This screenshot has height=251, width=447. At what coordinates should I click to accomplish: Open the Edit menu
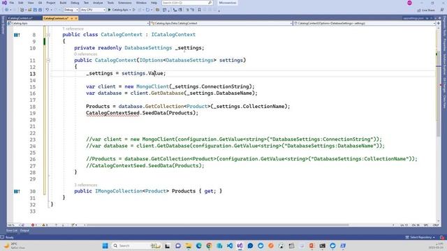point(21,3)
